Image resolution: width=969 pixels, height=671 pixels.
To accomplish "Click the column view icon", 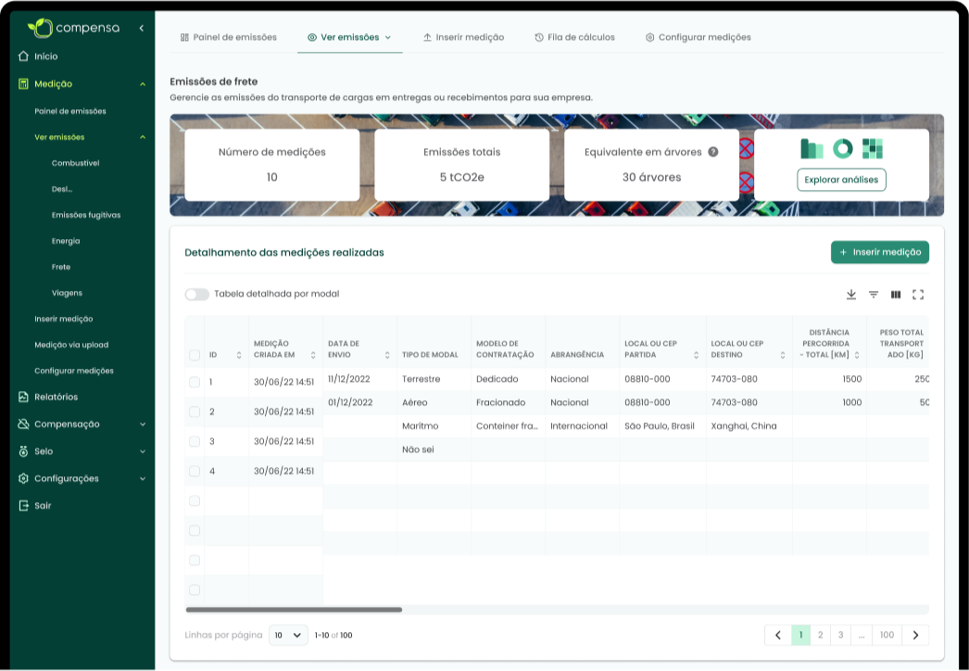I will 896,295.
